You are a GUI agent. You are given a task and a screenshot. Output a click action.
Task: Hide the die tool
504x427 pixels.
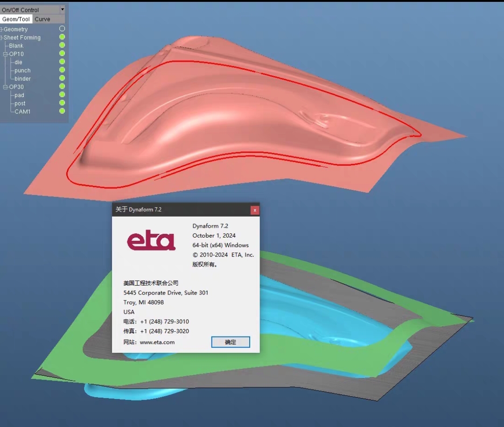click(x=62, y=62)
